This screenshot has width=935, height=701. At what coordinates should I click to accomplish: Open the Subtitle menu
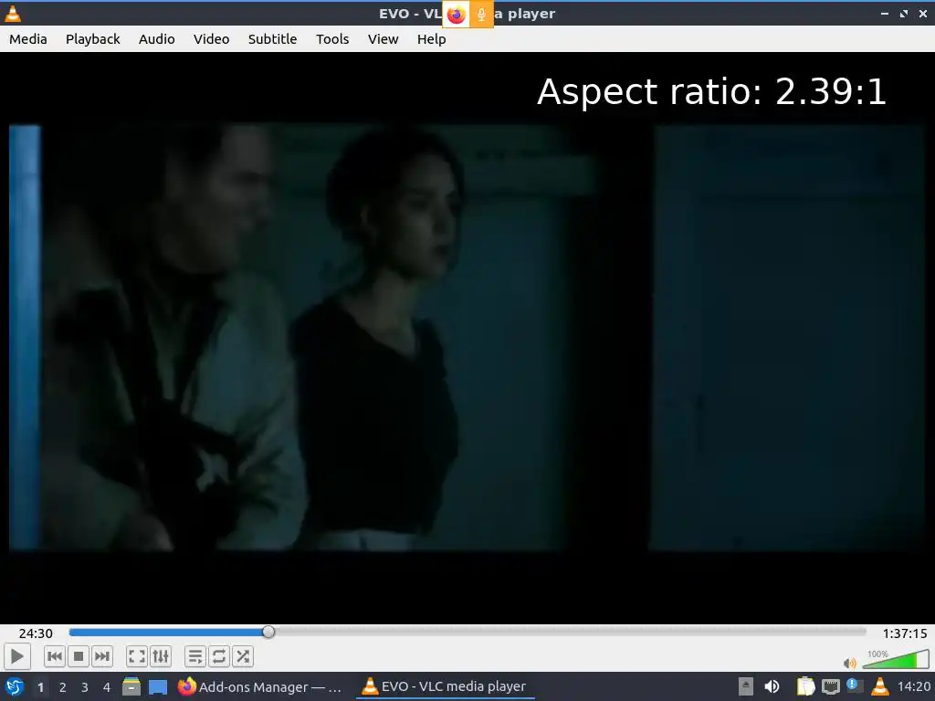(272, 38)
